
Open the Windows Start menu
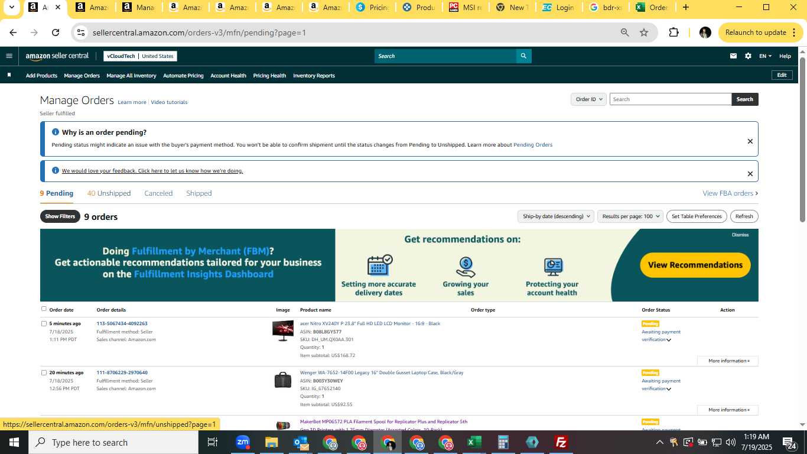pyautogui.click(x=14, y=442)
